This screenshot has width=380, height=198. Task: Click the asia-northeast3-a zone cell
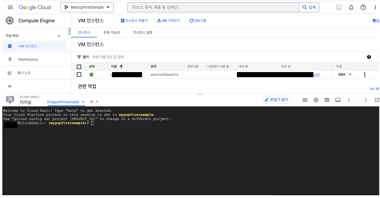pos(164,75)
